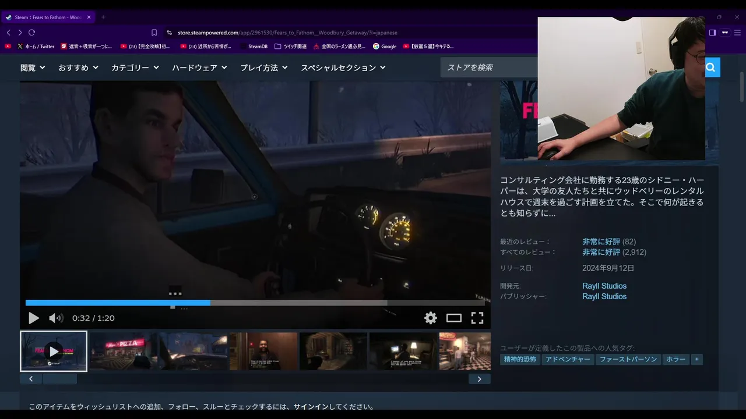Viewport: 746px width, 419px height.
Task: Close the Steam Fears to Fathom tab
Action: (89, 17)
